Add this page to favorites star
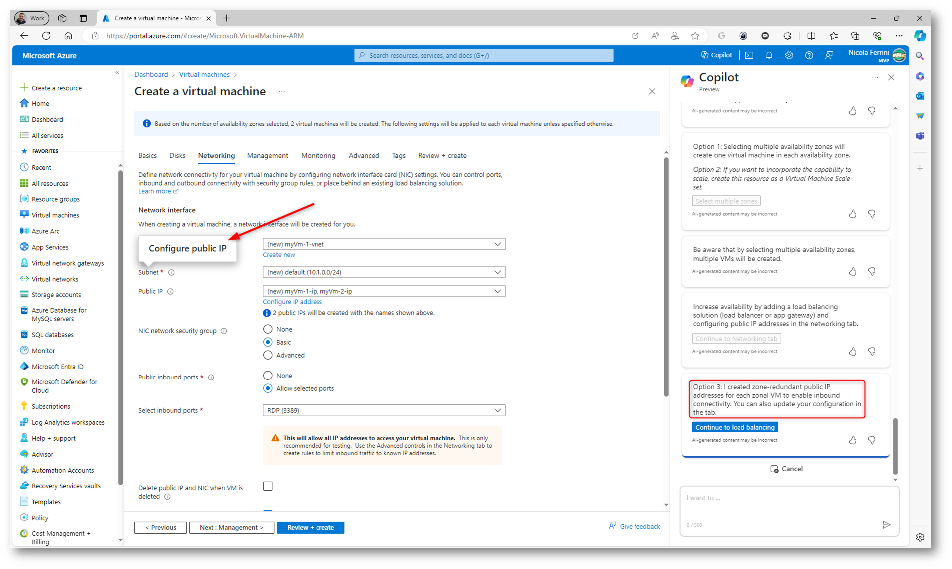This screenshot has height=569, width=952. pyautogui.click(x=695, y=36)
